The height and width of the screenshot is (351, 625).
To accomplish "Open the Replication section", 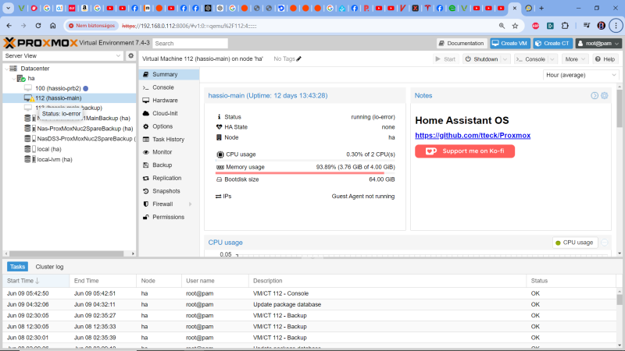I will click(169, 178).
